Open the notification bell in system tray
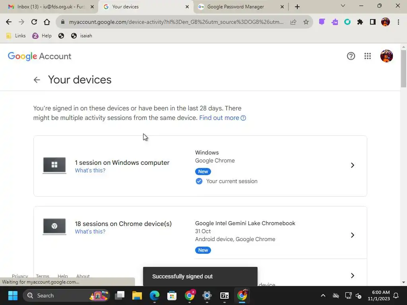Viewport: 407px width, 305px height. 396,295
